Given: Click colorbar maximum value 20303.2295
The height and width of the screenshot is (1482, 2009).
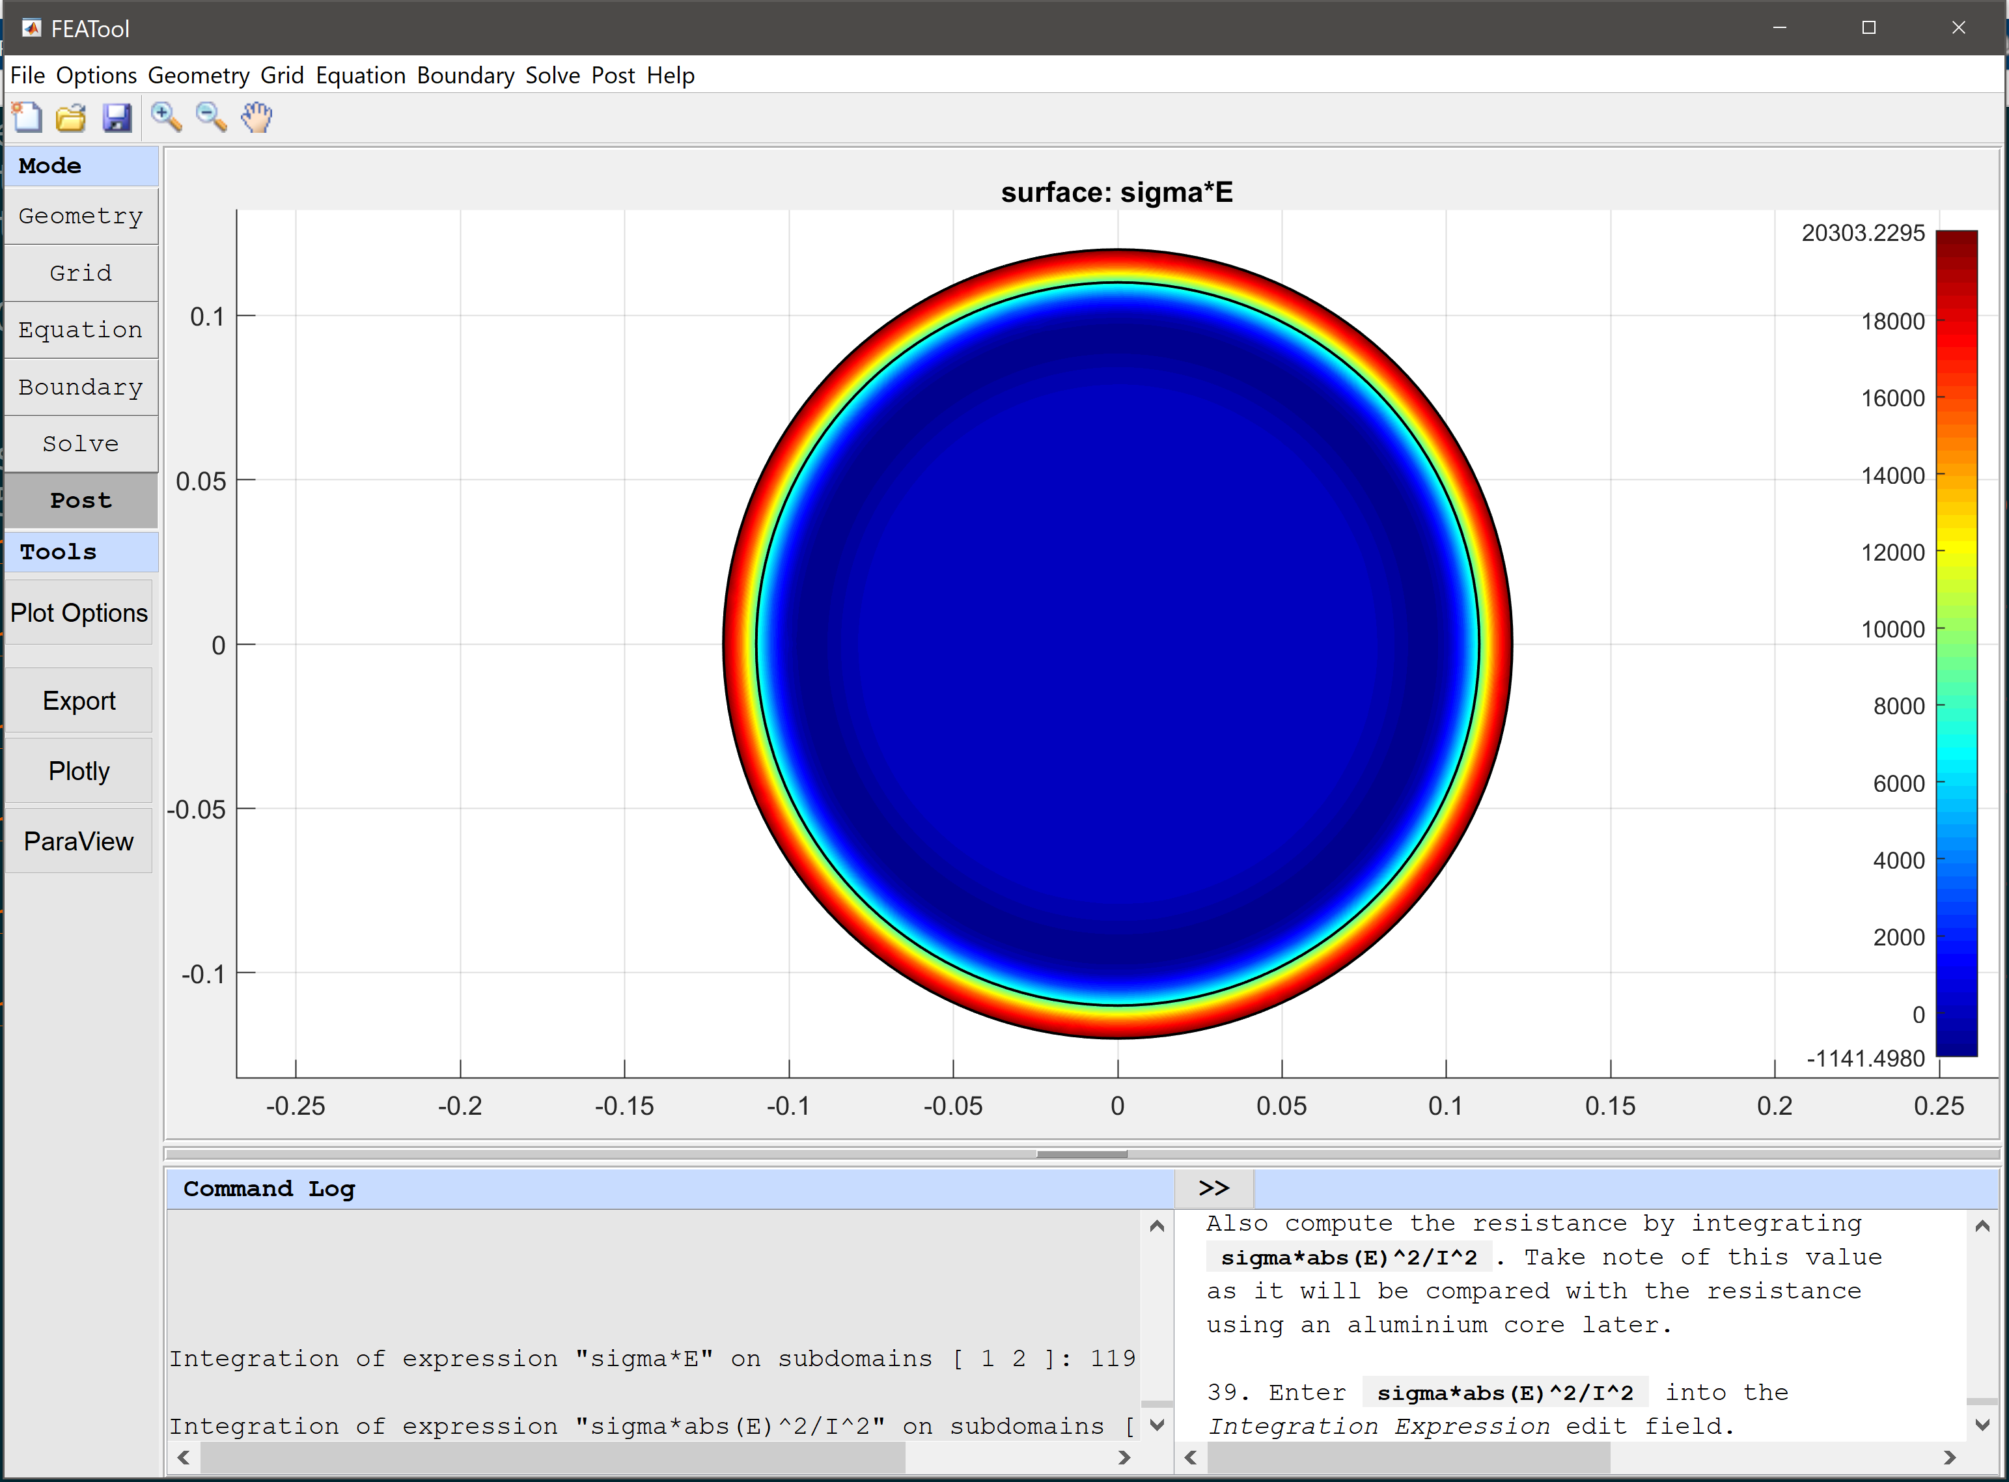Looking at the screenshot, I should 1863,233.
